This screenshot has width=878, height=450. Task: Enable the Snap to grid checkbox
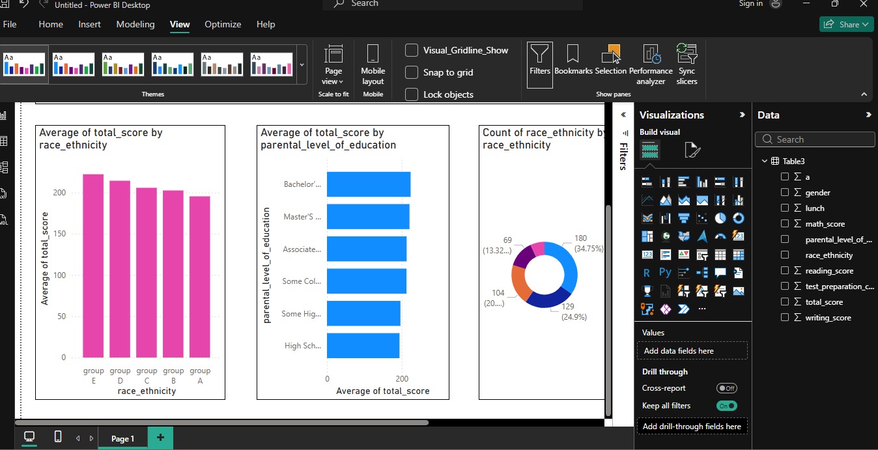[x=412, y=72]
